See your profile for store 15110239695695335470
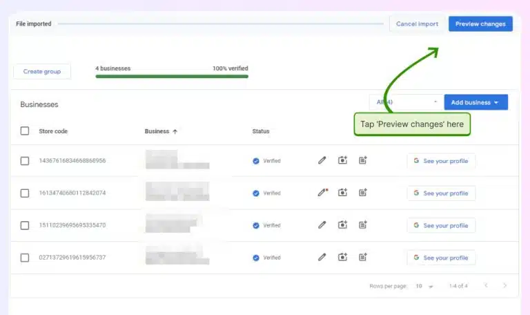Screen dimensions: 530x315 (x=441, y=225)
